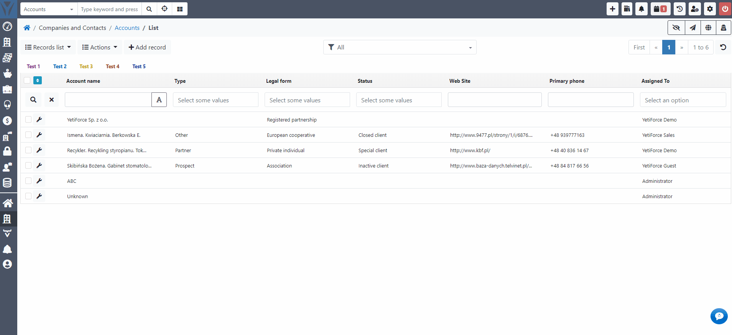Open the dashboard gauge icon in sidebar
Image resolution: width=732 pixels, height=335 pixels.
tap(7, 26)
